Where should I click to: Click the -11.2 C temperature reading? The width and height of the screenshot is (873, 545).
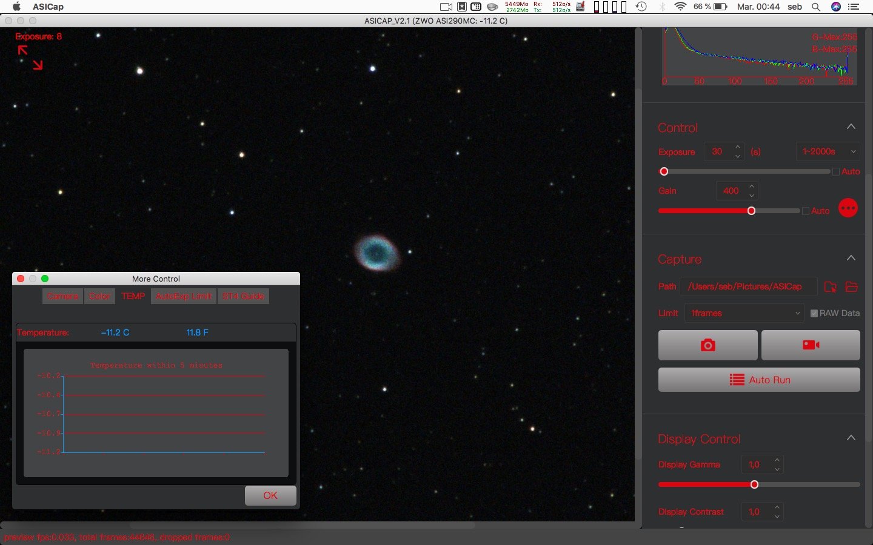pyautogui.click(x=115, y=332)
